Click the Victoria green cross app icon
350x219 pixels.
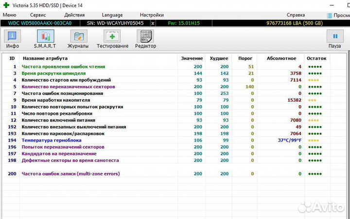pos(5,5)
